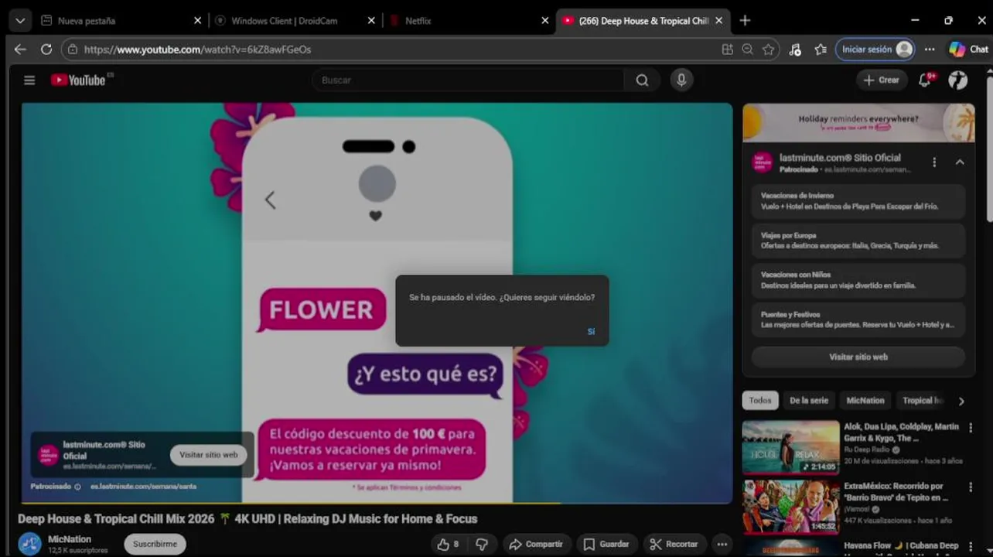Viewport: 993px width, 557px height.
Task: Dislike the video with thumbs down
Action: coord(482,544)
